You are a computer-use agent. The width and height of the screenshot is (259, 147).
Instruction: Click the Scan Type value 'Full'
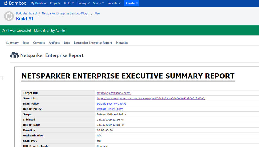pyautogui.click(x=99, y=141)
